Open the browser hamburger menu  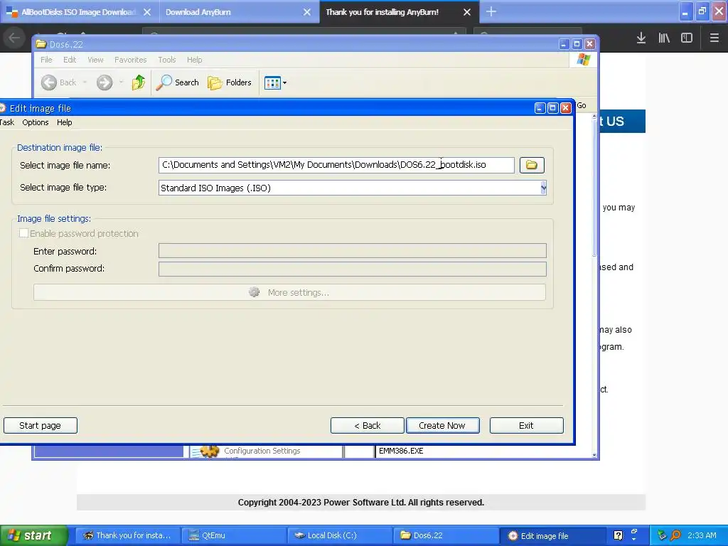(x=714, y=38)
